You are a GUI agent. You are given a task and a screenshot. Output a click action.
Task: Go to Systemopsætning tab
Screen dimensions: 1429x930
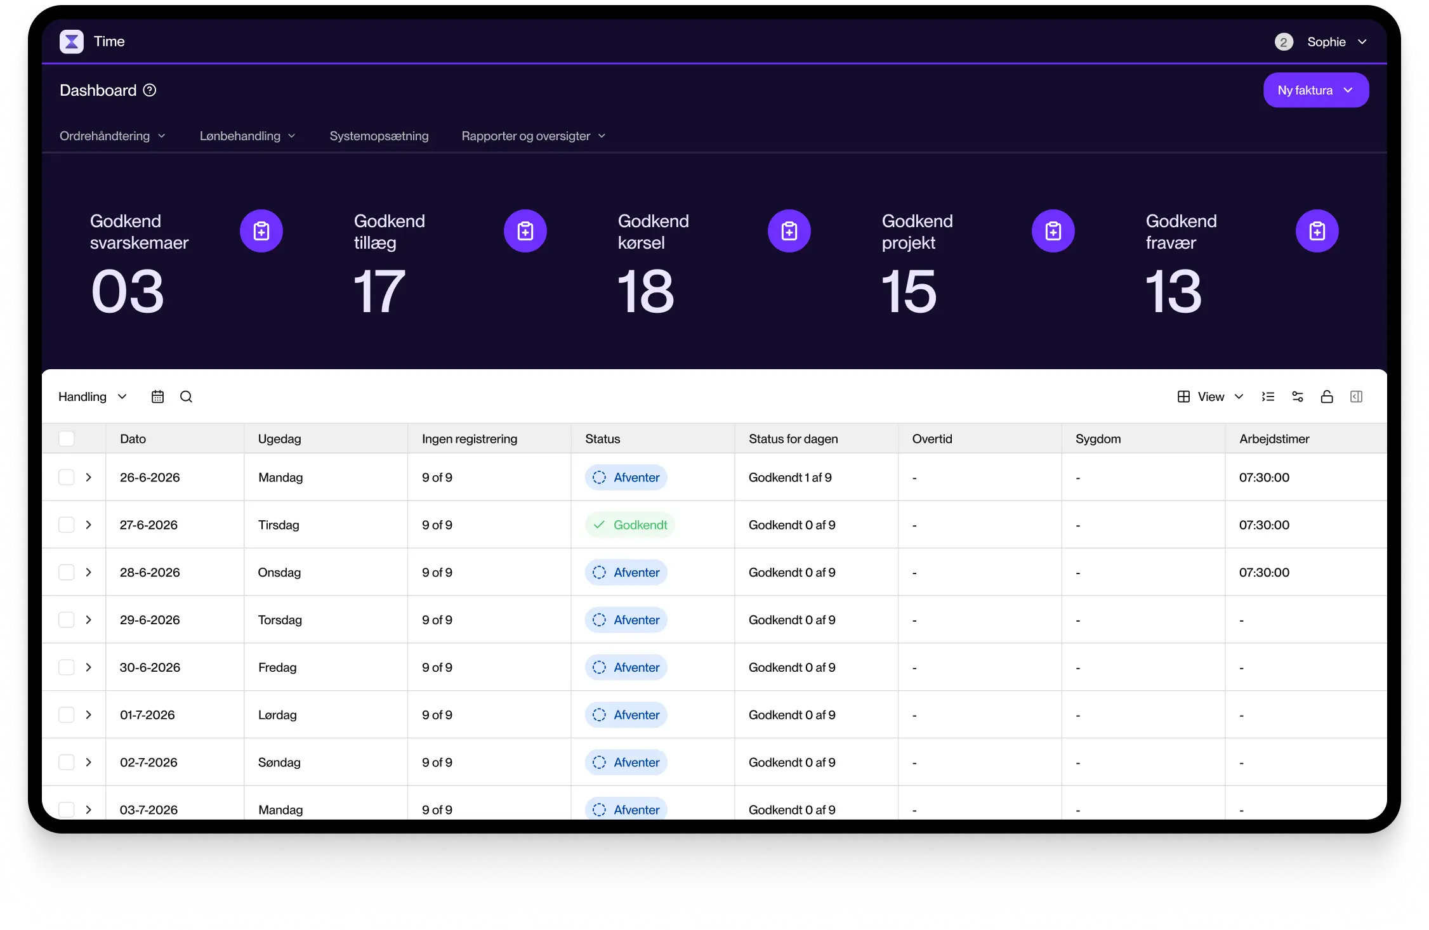pyautogui.click(x=379, y=136)
